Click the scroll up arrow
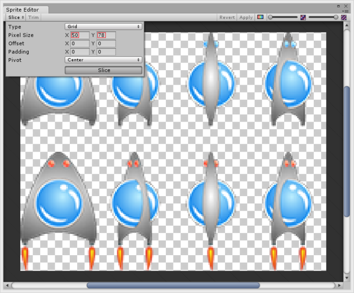Viewport: 354px width, 293px height. (x=347, y=25)
